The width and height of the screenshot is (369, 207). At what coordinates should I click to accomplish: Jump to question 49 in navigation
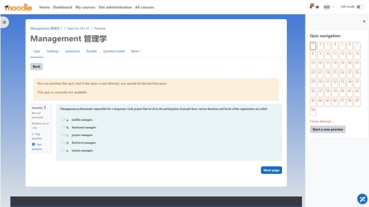tap(357, 102)
